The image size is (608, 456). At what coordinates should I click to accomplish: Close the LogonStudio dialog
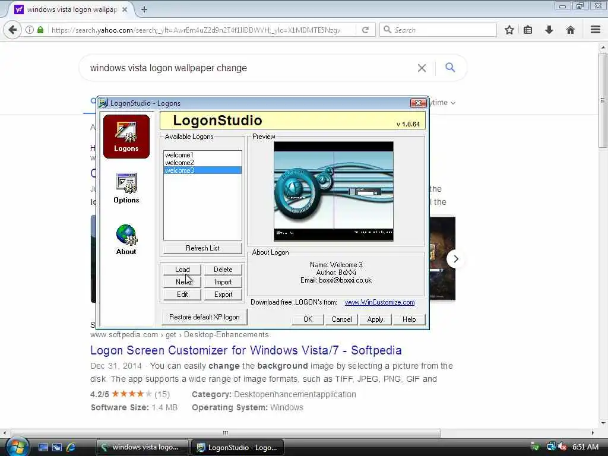418,103
